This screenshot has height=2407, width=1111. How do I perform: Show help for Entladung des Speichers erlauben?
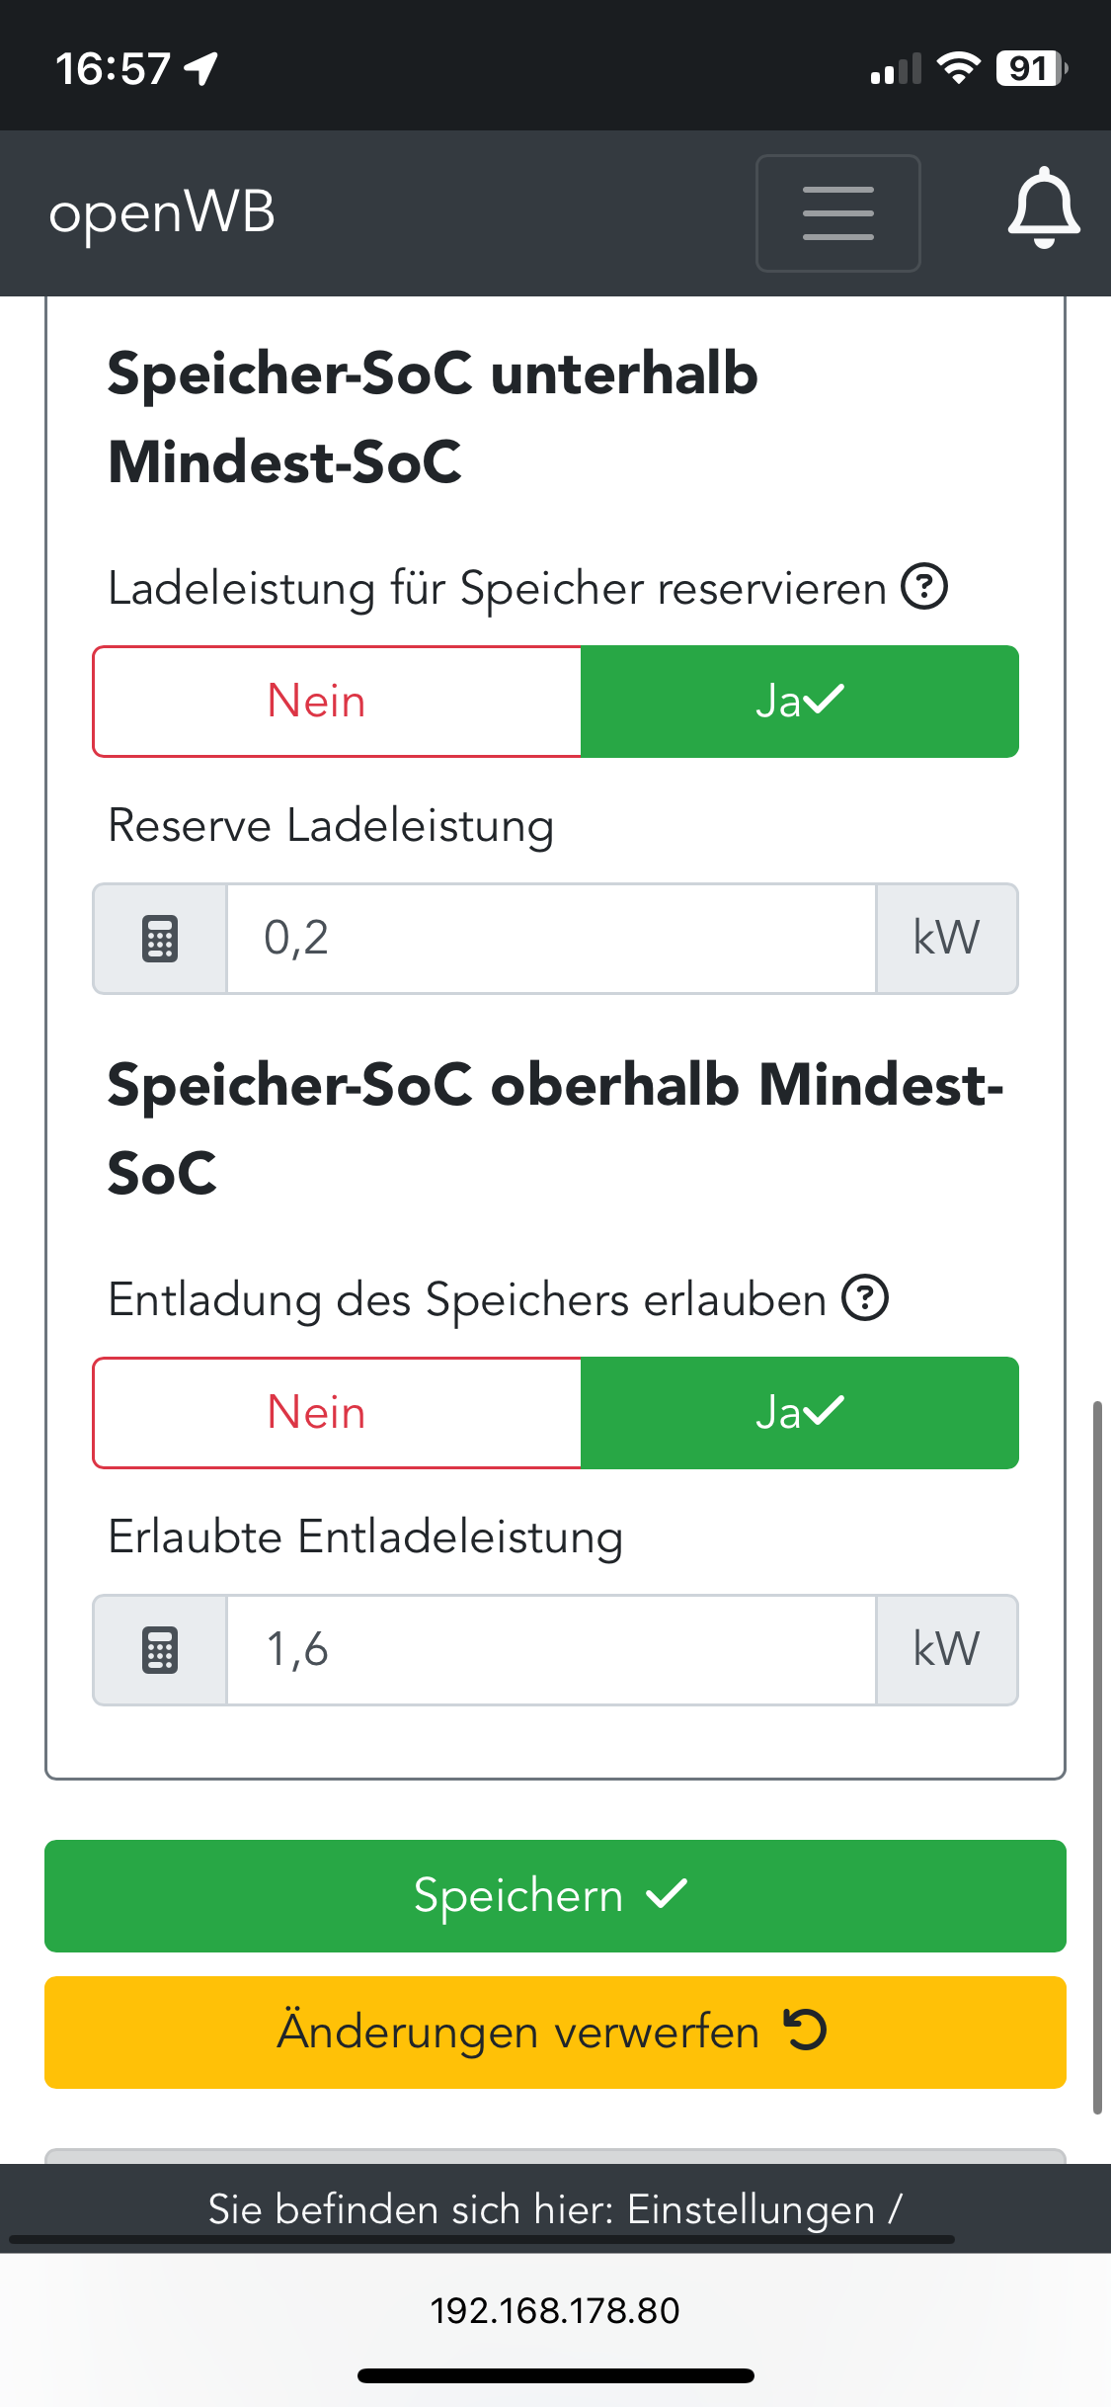pyautogui.click(x=865, y=1298)
